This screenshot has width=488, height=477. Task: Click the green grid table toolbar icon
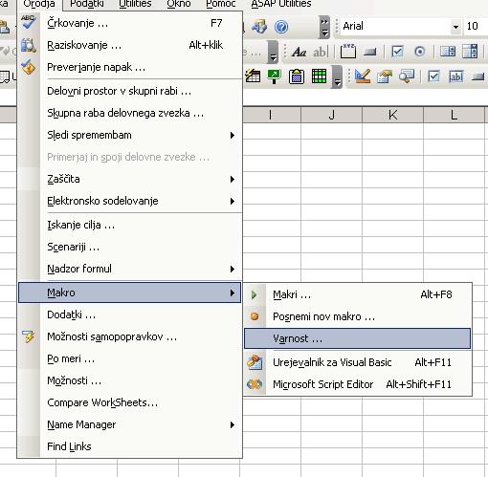[x=319, y=76]
